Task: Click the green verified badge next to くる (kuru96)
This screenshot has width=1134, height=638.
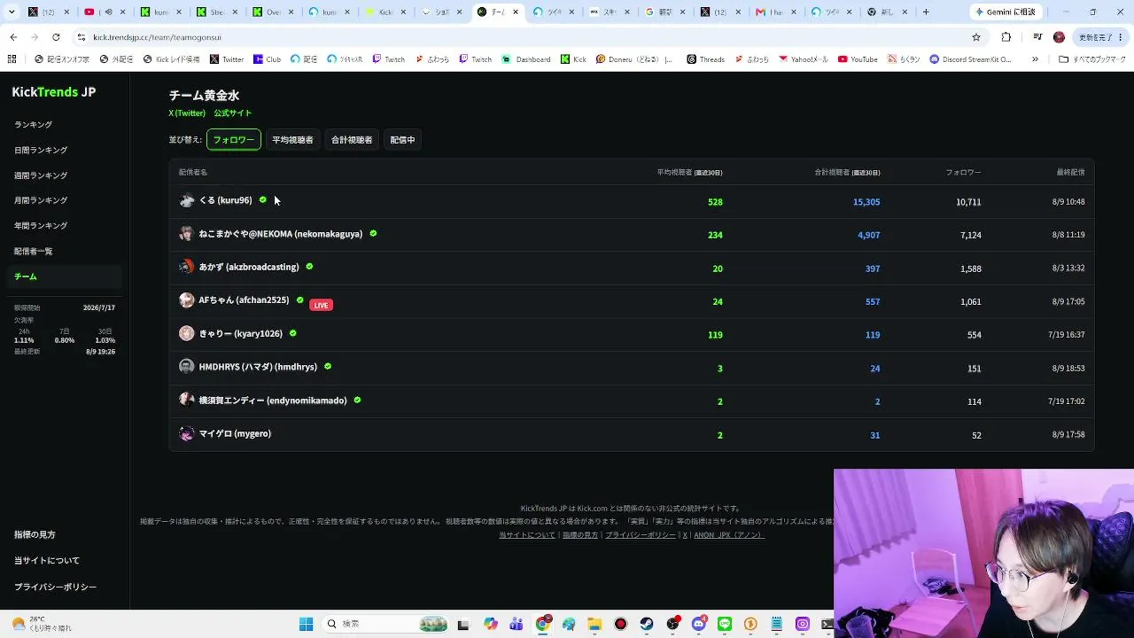Action: (x=262, y=200)
